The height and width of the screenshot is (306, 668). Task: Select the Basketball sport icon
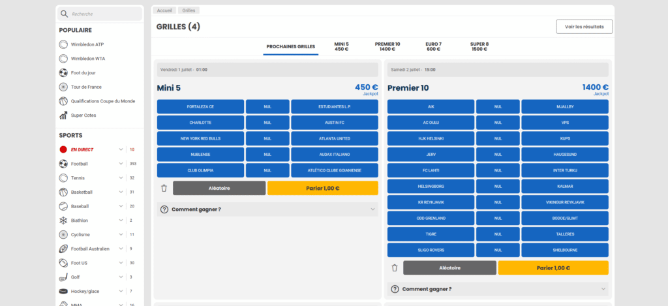[x=63, y=192]
